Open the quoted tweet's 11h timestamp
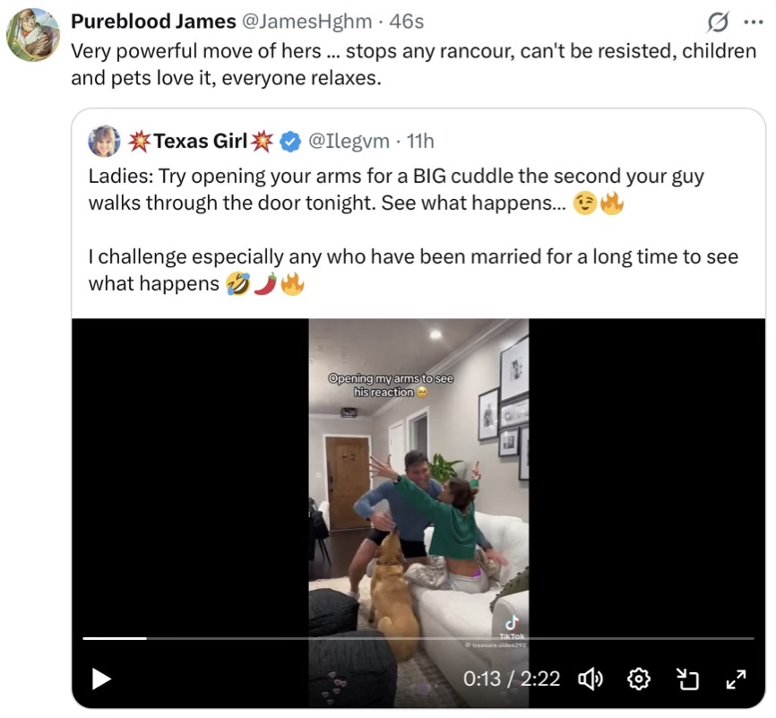This screenshot has height=718, width=776. (420, 141)
